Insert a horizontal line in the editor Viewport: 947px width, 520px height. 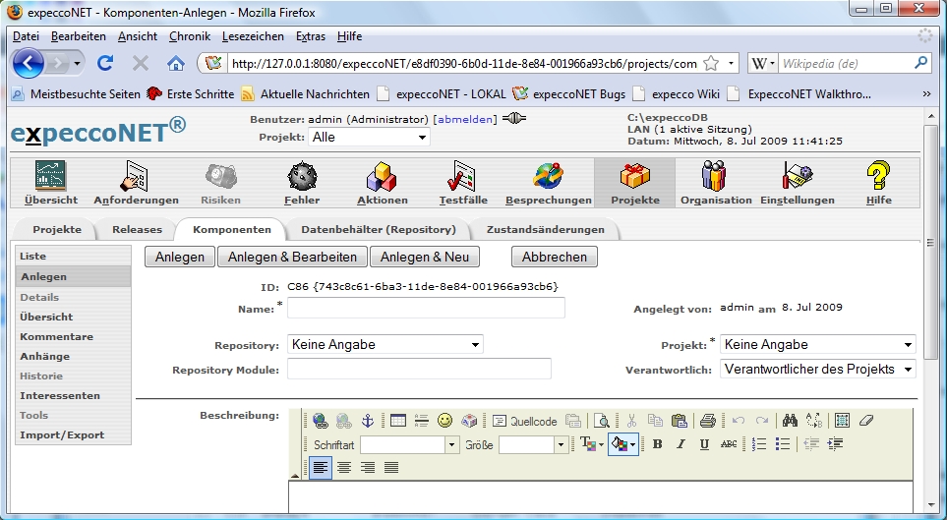[421, 421]
